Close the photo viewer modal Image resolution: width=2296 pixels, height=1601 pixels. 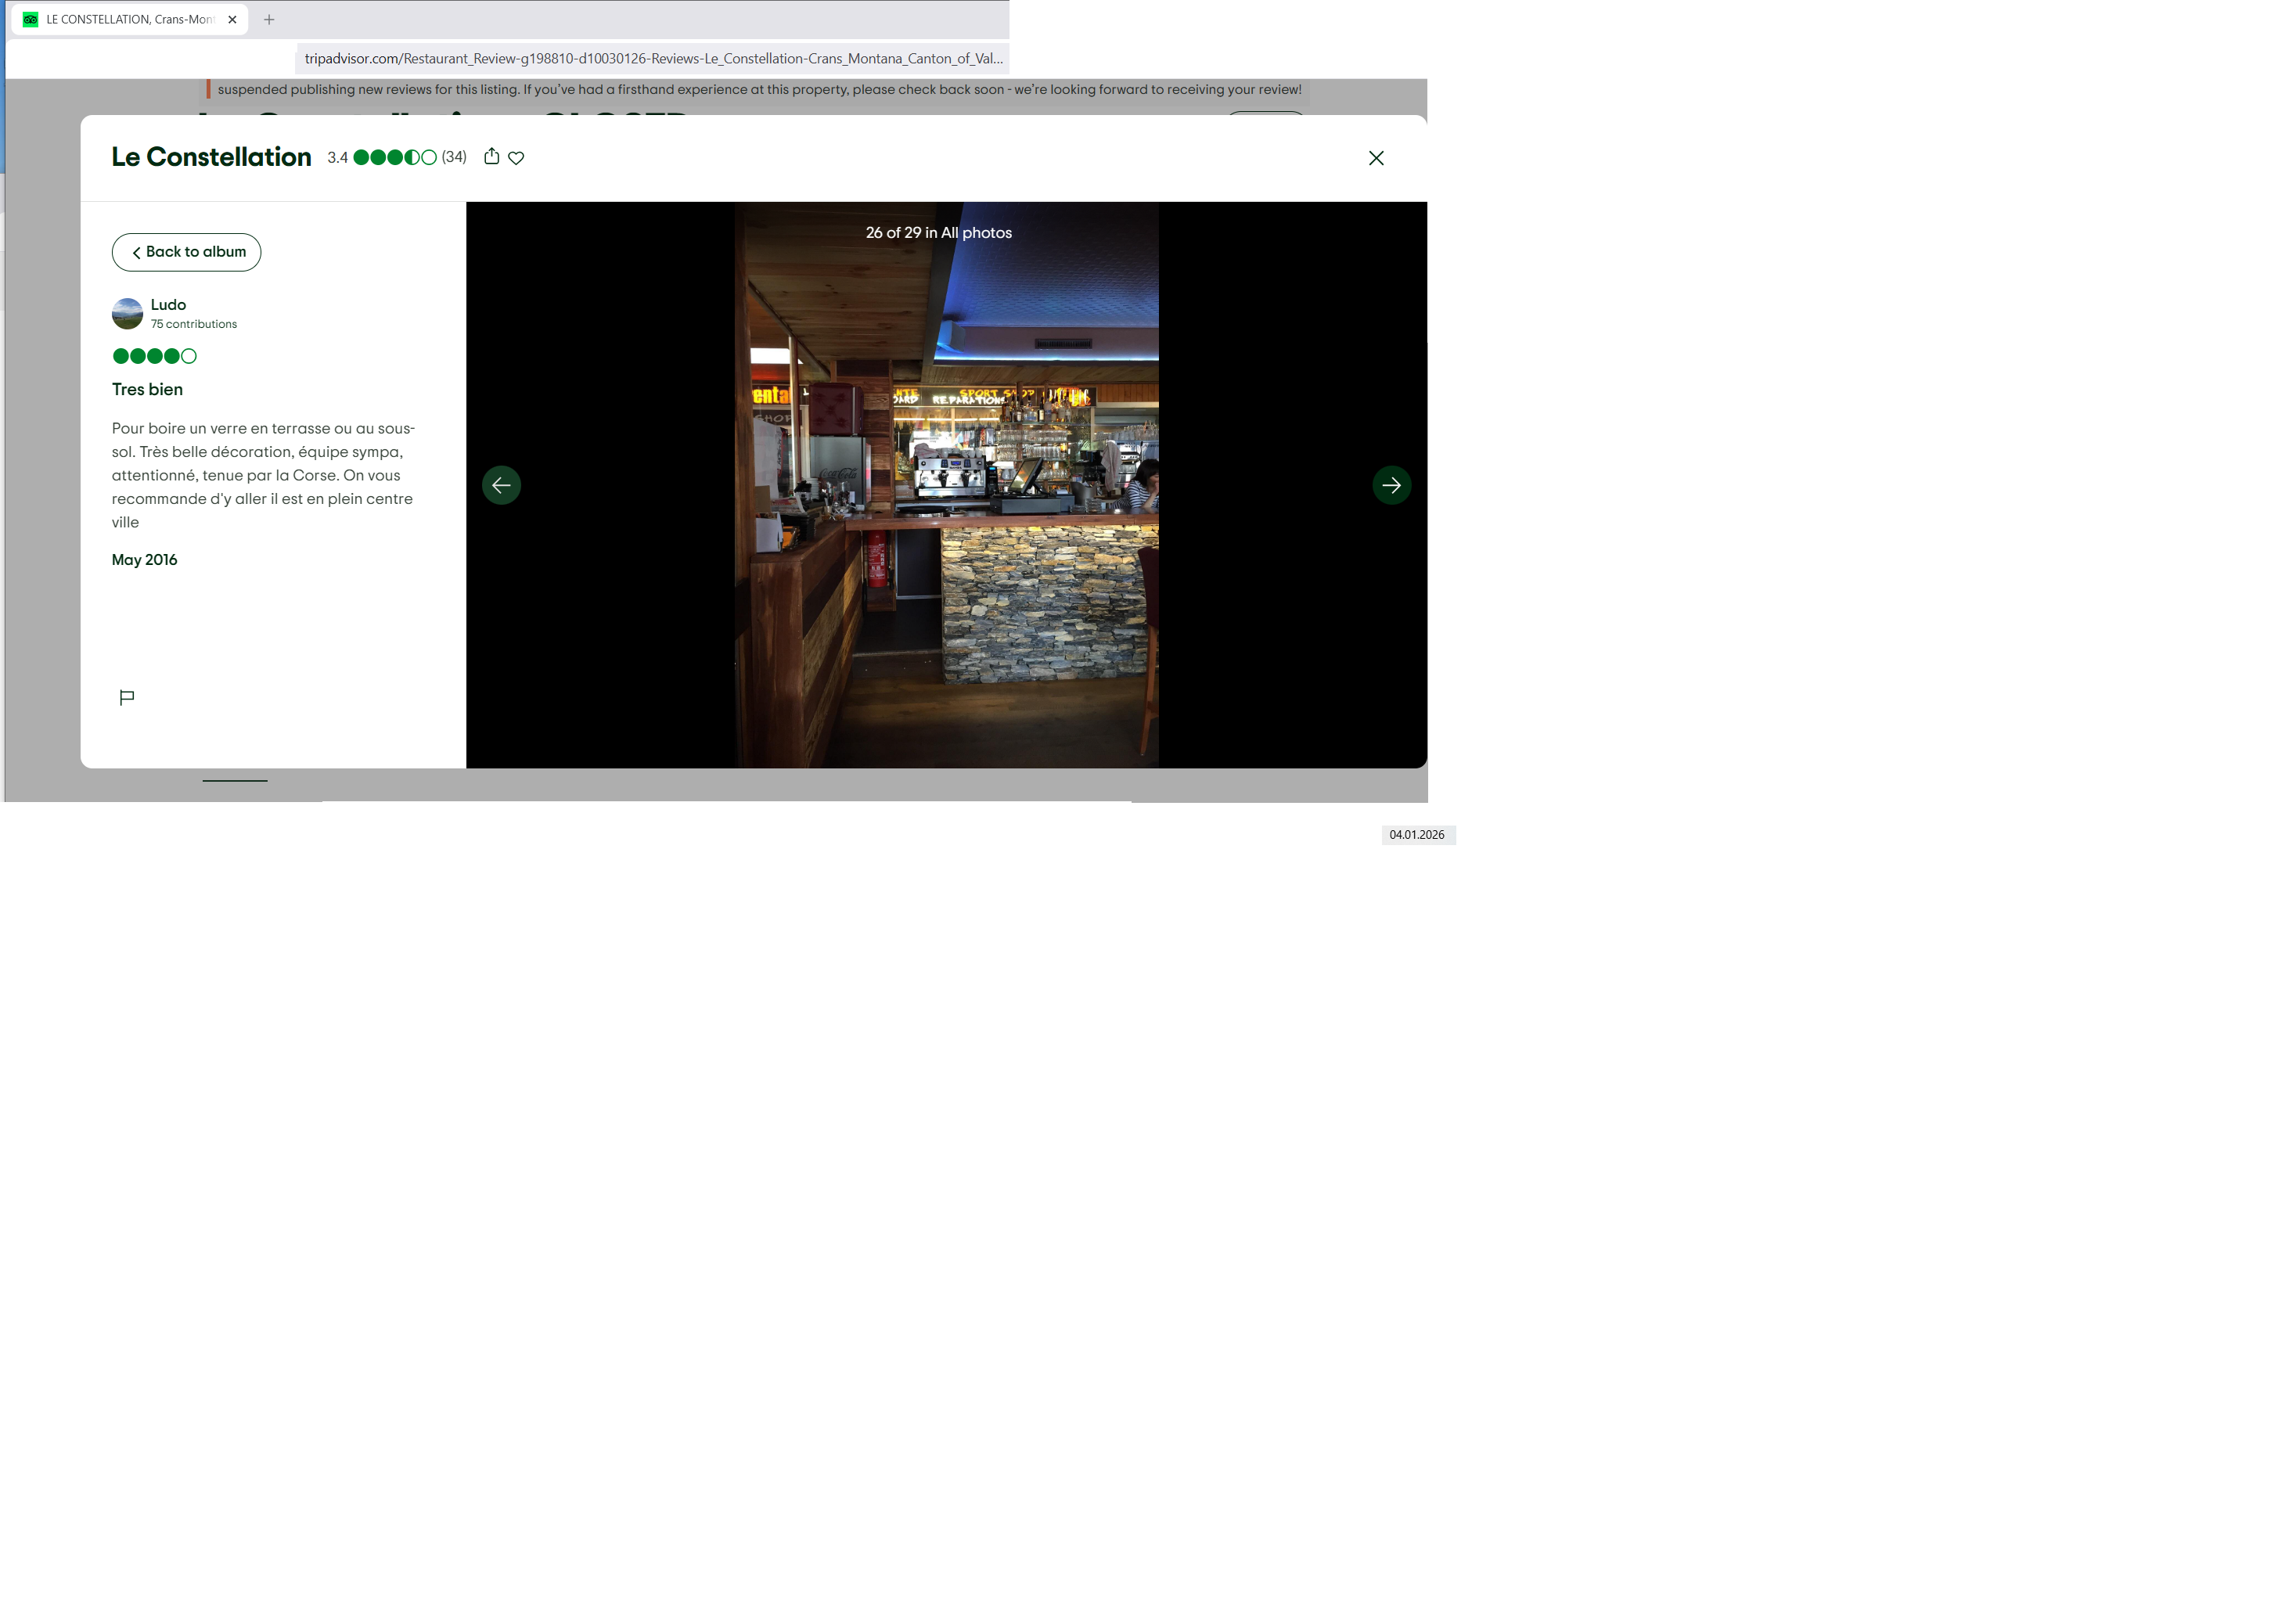[x=1376, y=158]
